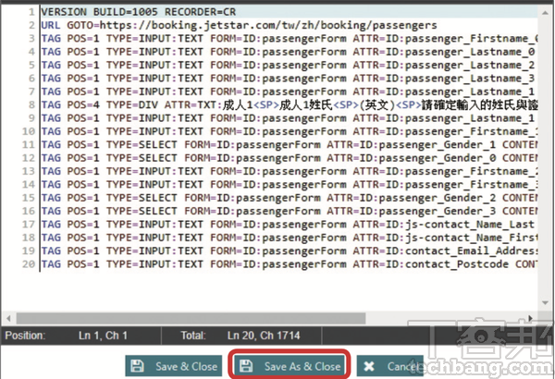Click line number 10 in gutter
Image resolution: width=555 pixels, height=379 pixels.
point(29,131)
